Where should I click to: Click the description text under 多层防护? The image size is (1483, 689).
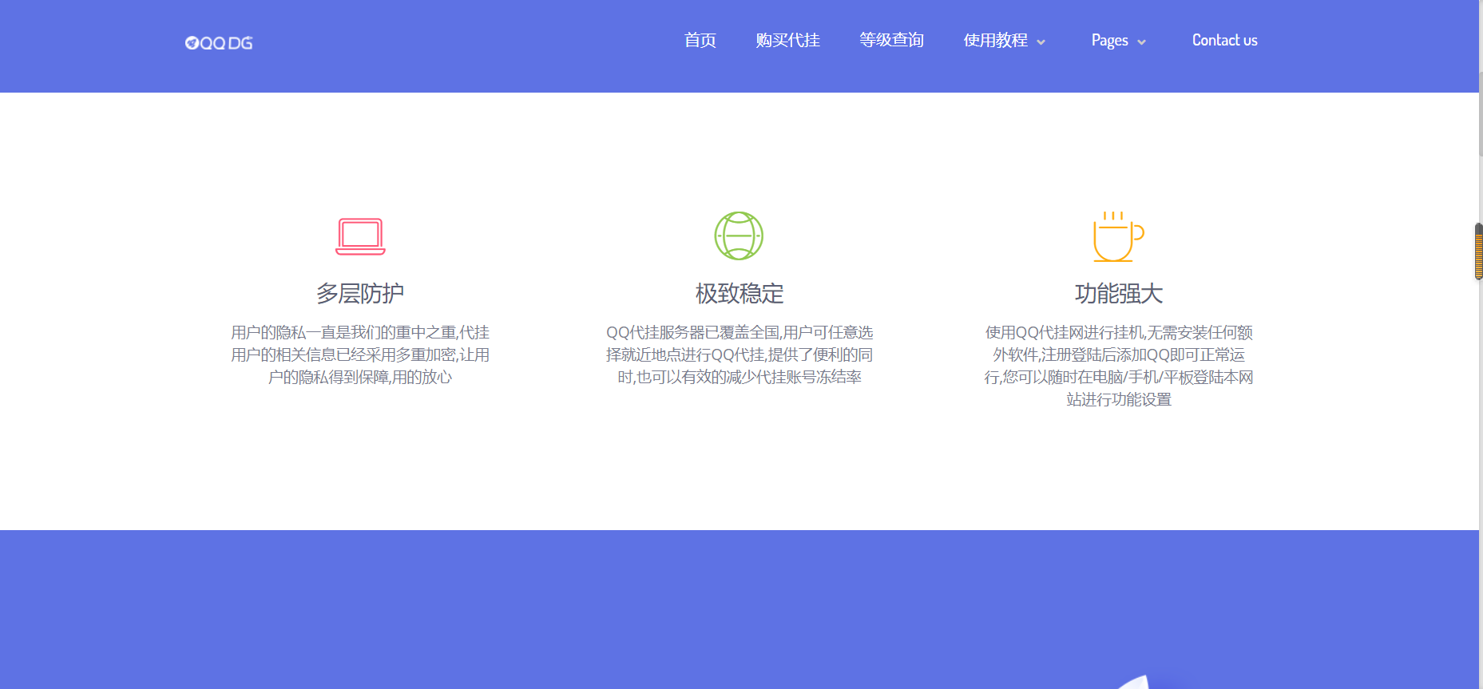(360, 354)
